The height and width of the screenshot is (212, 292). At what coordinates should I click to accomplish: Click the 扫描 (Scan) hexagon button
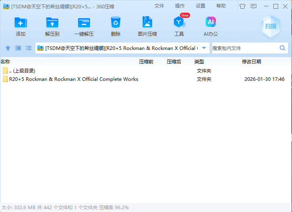click(x=271, y=26)
